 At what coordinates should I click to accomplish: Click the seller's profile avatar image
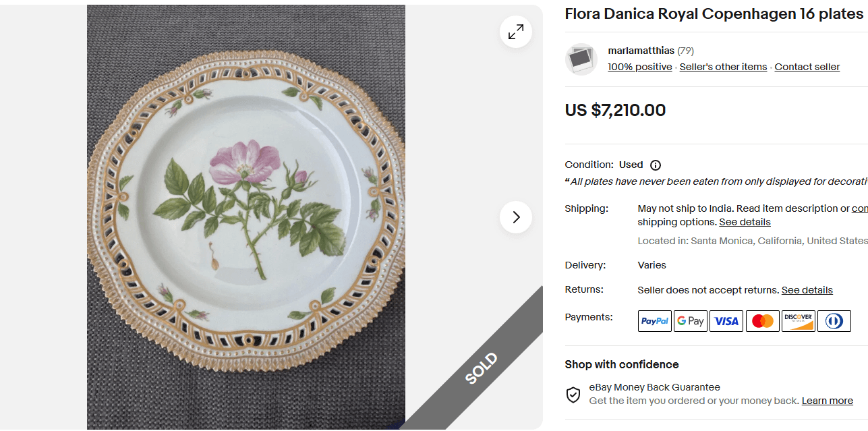581,59
